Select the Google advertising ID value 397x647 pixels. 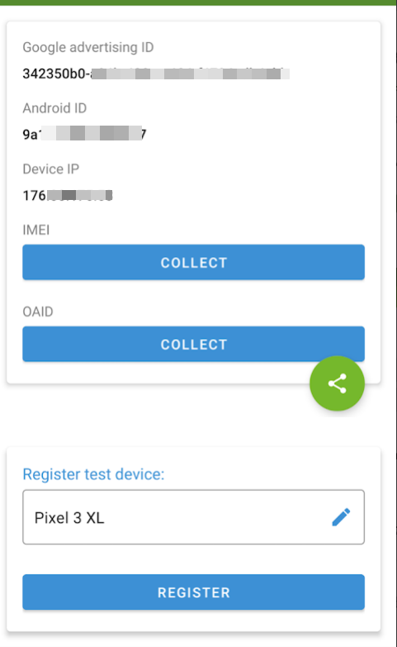156,74
